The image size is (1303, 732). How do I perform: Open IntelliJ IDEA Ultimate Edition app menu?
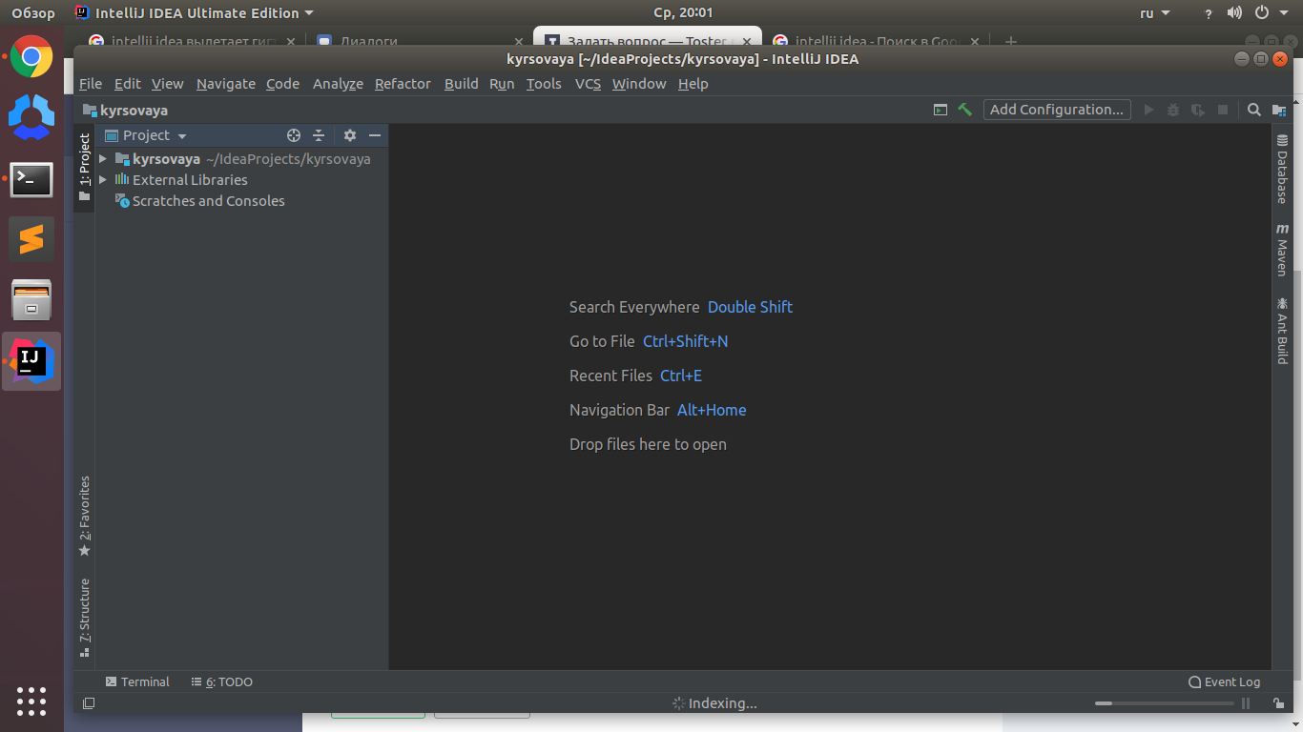pyautogui.click(x=195, y=13)
